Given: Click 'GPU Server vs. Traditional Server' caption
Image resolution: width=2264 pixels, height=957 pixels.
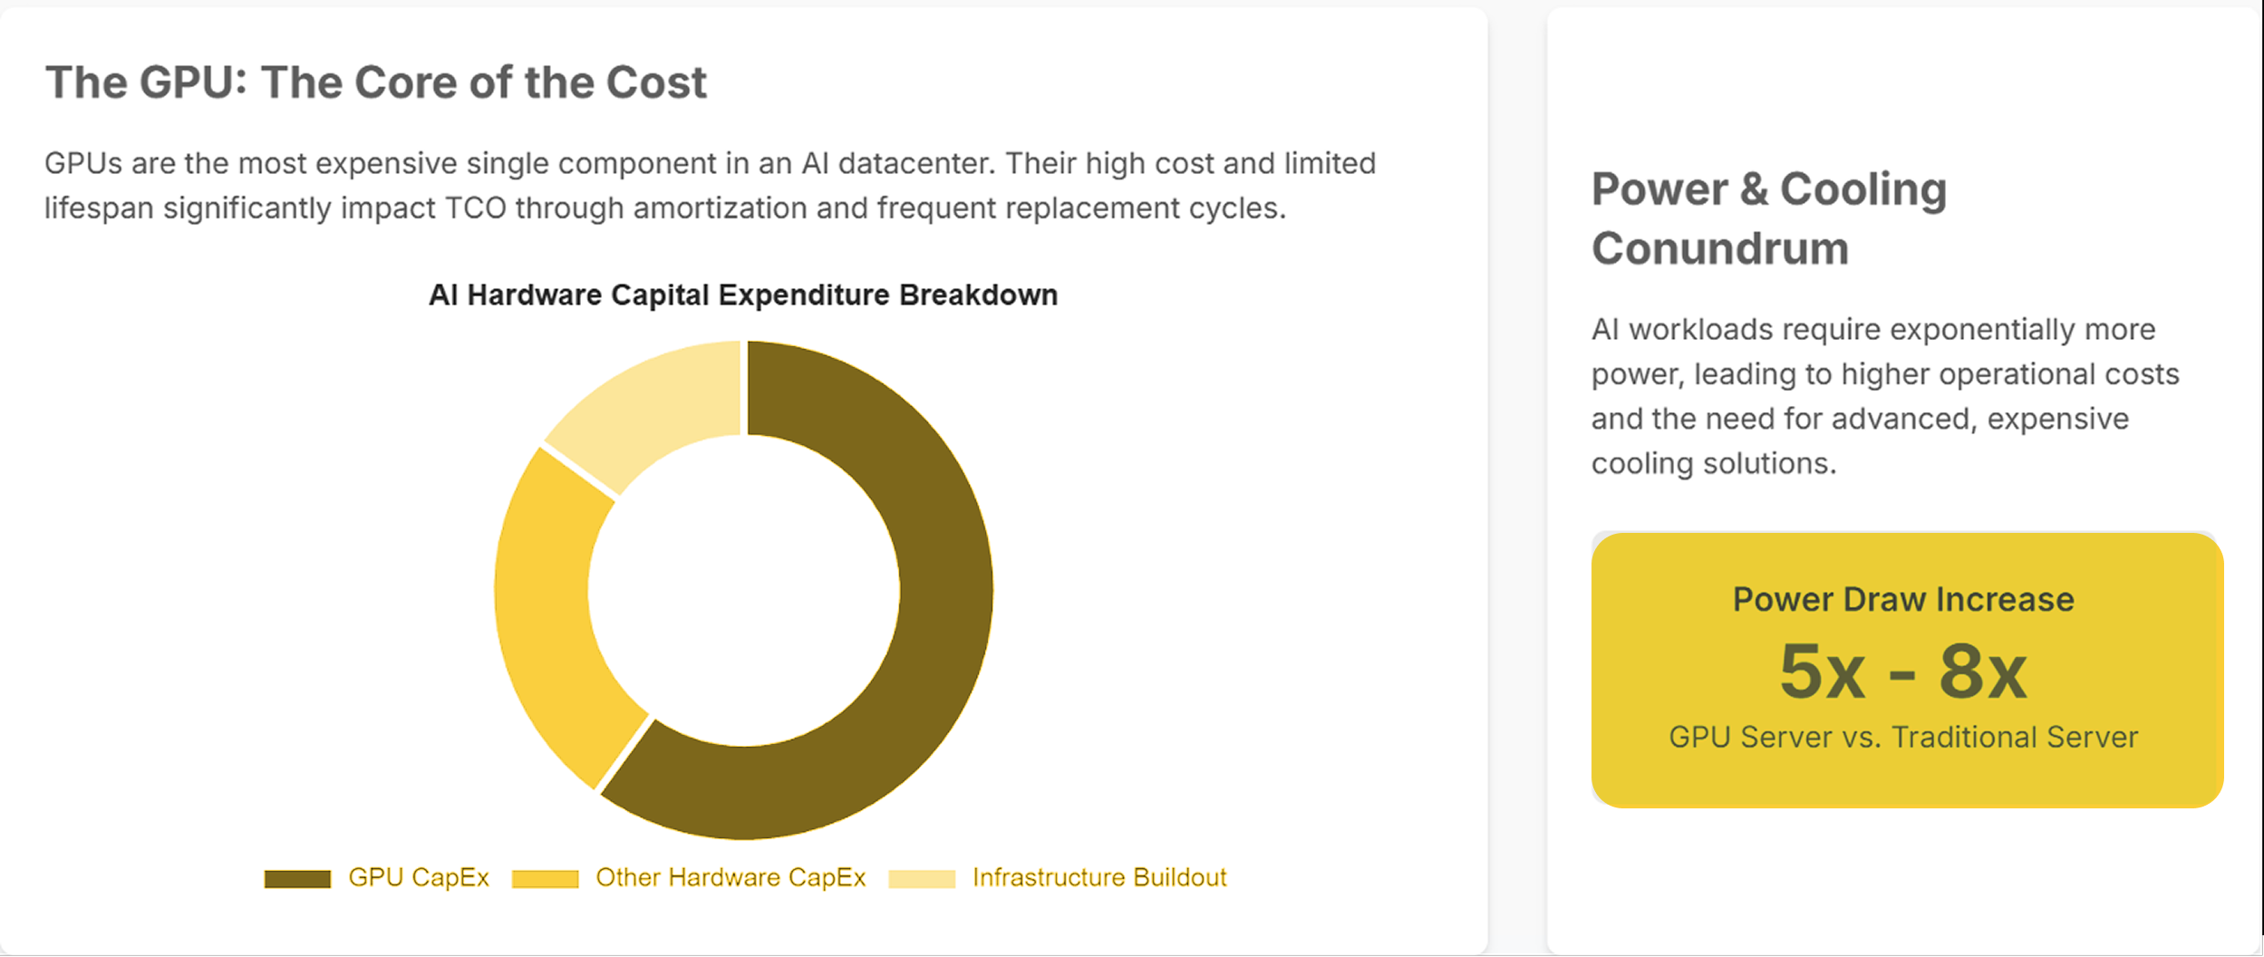Looking at the screenshot, I should (x=1903, y=737).
